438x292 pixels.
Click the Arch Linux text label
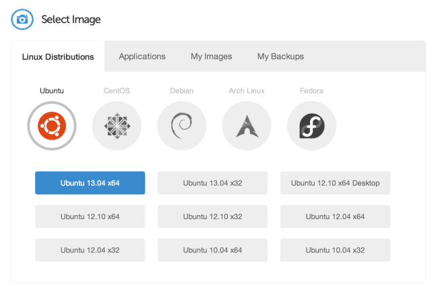click(247, 90)
